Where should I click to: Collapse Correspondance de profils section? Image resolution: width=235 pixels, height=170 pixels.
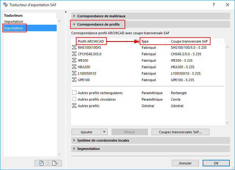tap(74, 24)
